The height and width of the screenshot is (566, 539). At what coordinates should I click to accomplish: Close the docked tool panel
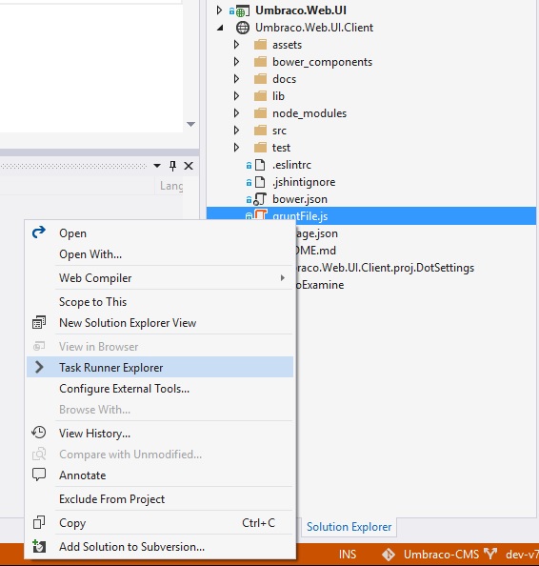click(x=189, y=166)
